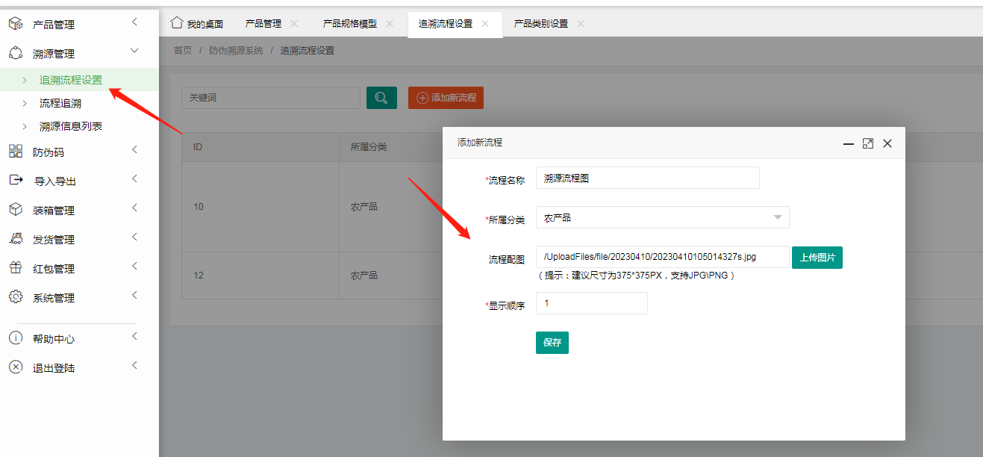This screenshot has height=457, width=983.
Task: Click the import/export (导入导出) arrow icon
Action: (x=16, y=181)
